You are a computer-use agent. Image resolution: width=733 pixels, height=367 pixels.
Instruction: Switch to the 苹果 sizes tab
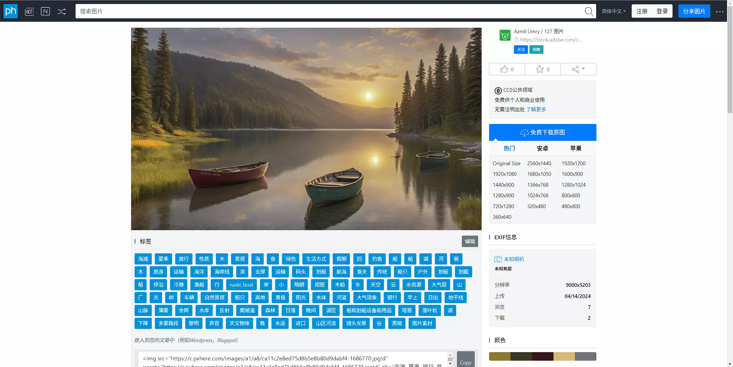(576, 148)
